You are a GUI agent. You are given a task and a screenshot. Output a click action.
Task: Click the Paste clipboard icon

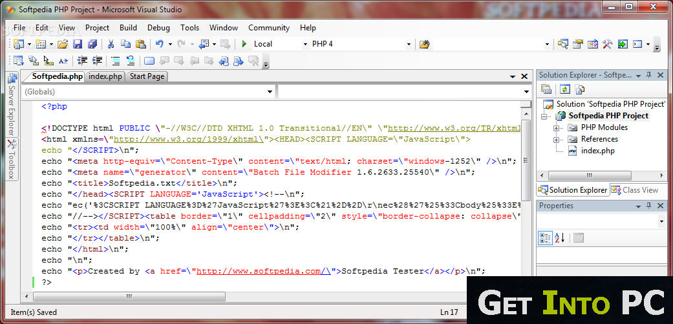[x=141, y=44]
